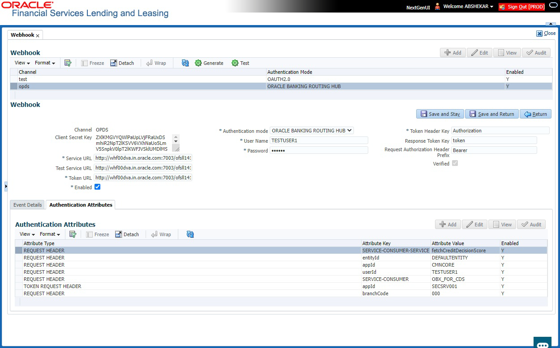Open the chat assistant icon
Viewport: 560px width, 348px height.
pyautogui.click(x=543, y=344)
